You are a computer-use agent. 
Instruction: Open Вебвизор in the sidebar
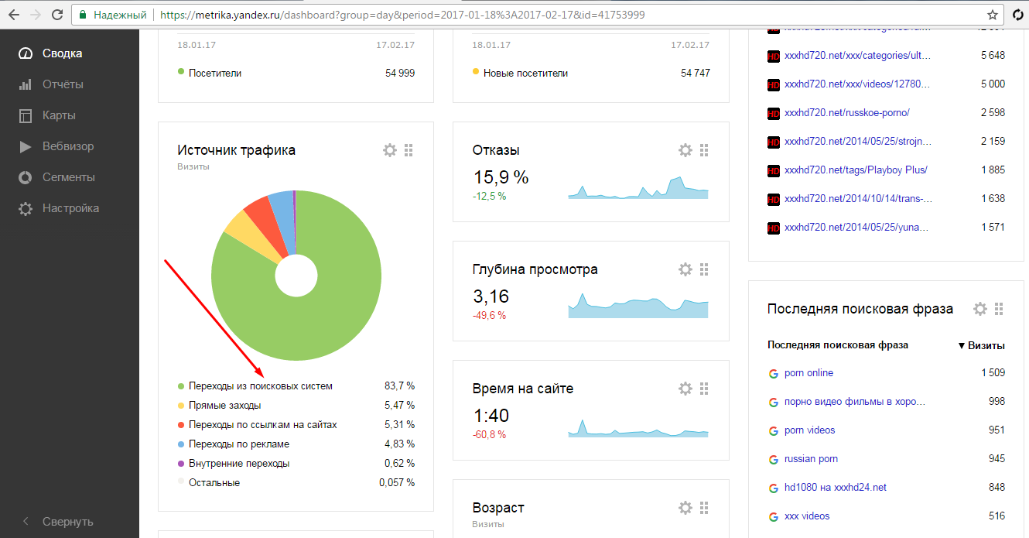pyautogui.click(x=68, y=146)
